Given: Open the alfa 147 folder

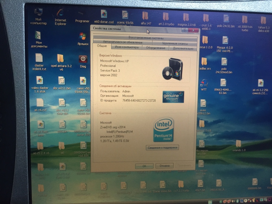Looking at the screenshot, I should (x=145, y=16).
